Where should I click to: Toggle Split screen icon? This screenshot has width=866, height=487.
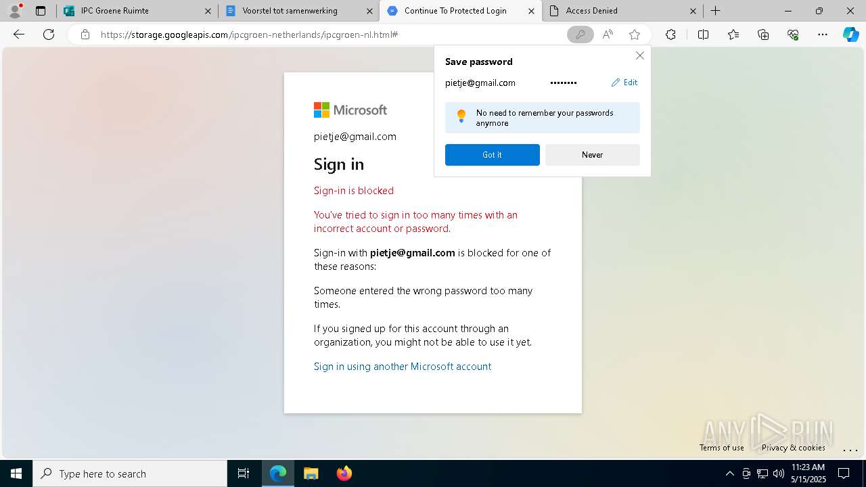click(x=703, y=34)
